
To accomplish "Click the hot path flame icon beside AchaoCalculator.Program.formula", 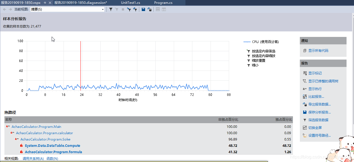I will (21, 152).
